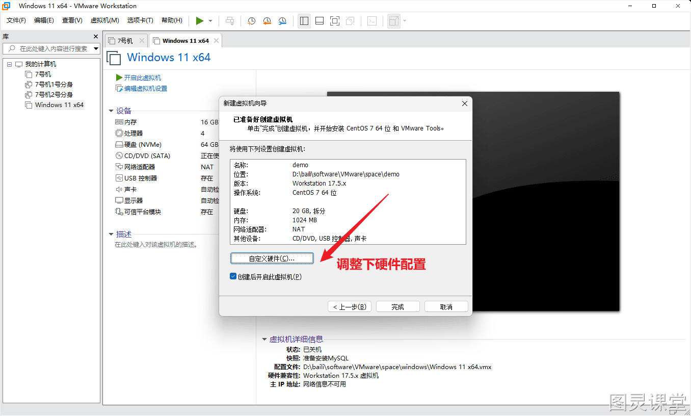Click the USB 控制器 device icon
This screenshot has height=416, width=691.
tap(119, 178)
